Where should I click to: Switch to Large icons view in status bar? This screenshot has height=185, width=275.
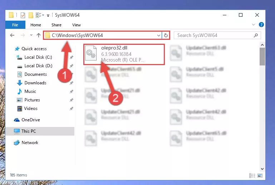point(260,175)
